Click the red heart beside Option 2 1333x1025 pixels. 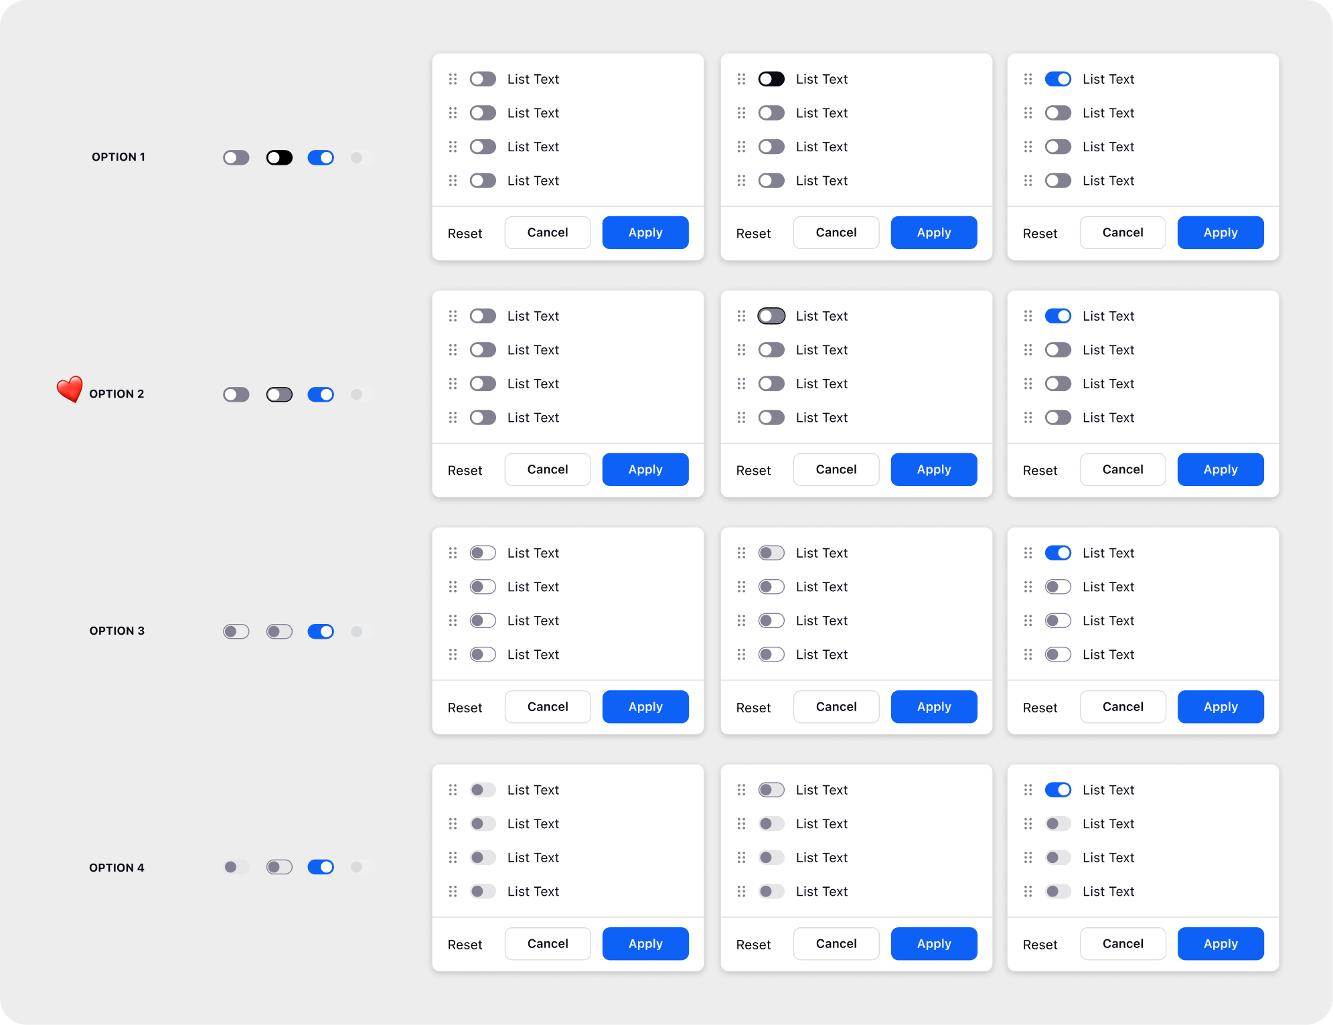tap(70, 389)
